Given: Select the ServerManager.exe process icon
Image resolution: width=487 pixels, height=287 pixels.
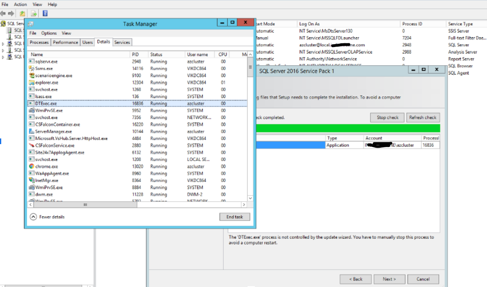Looking at the screenshot, I should 32,132.
